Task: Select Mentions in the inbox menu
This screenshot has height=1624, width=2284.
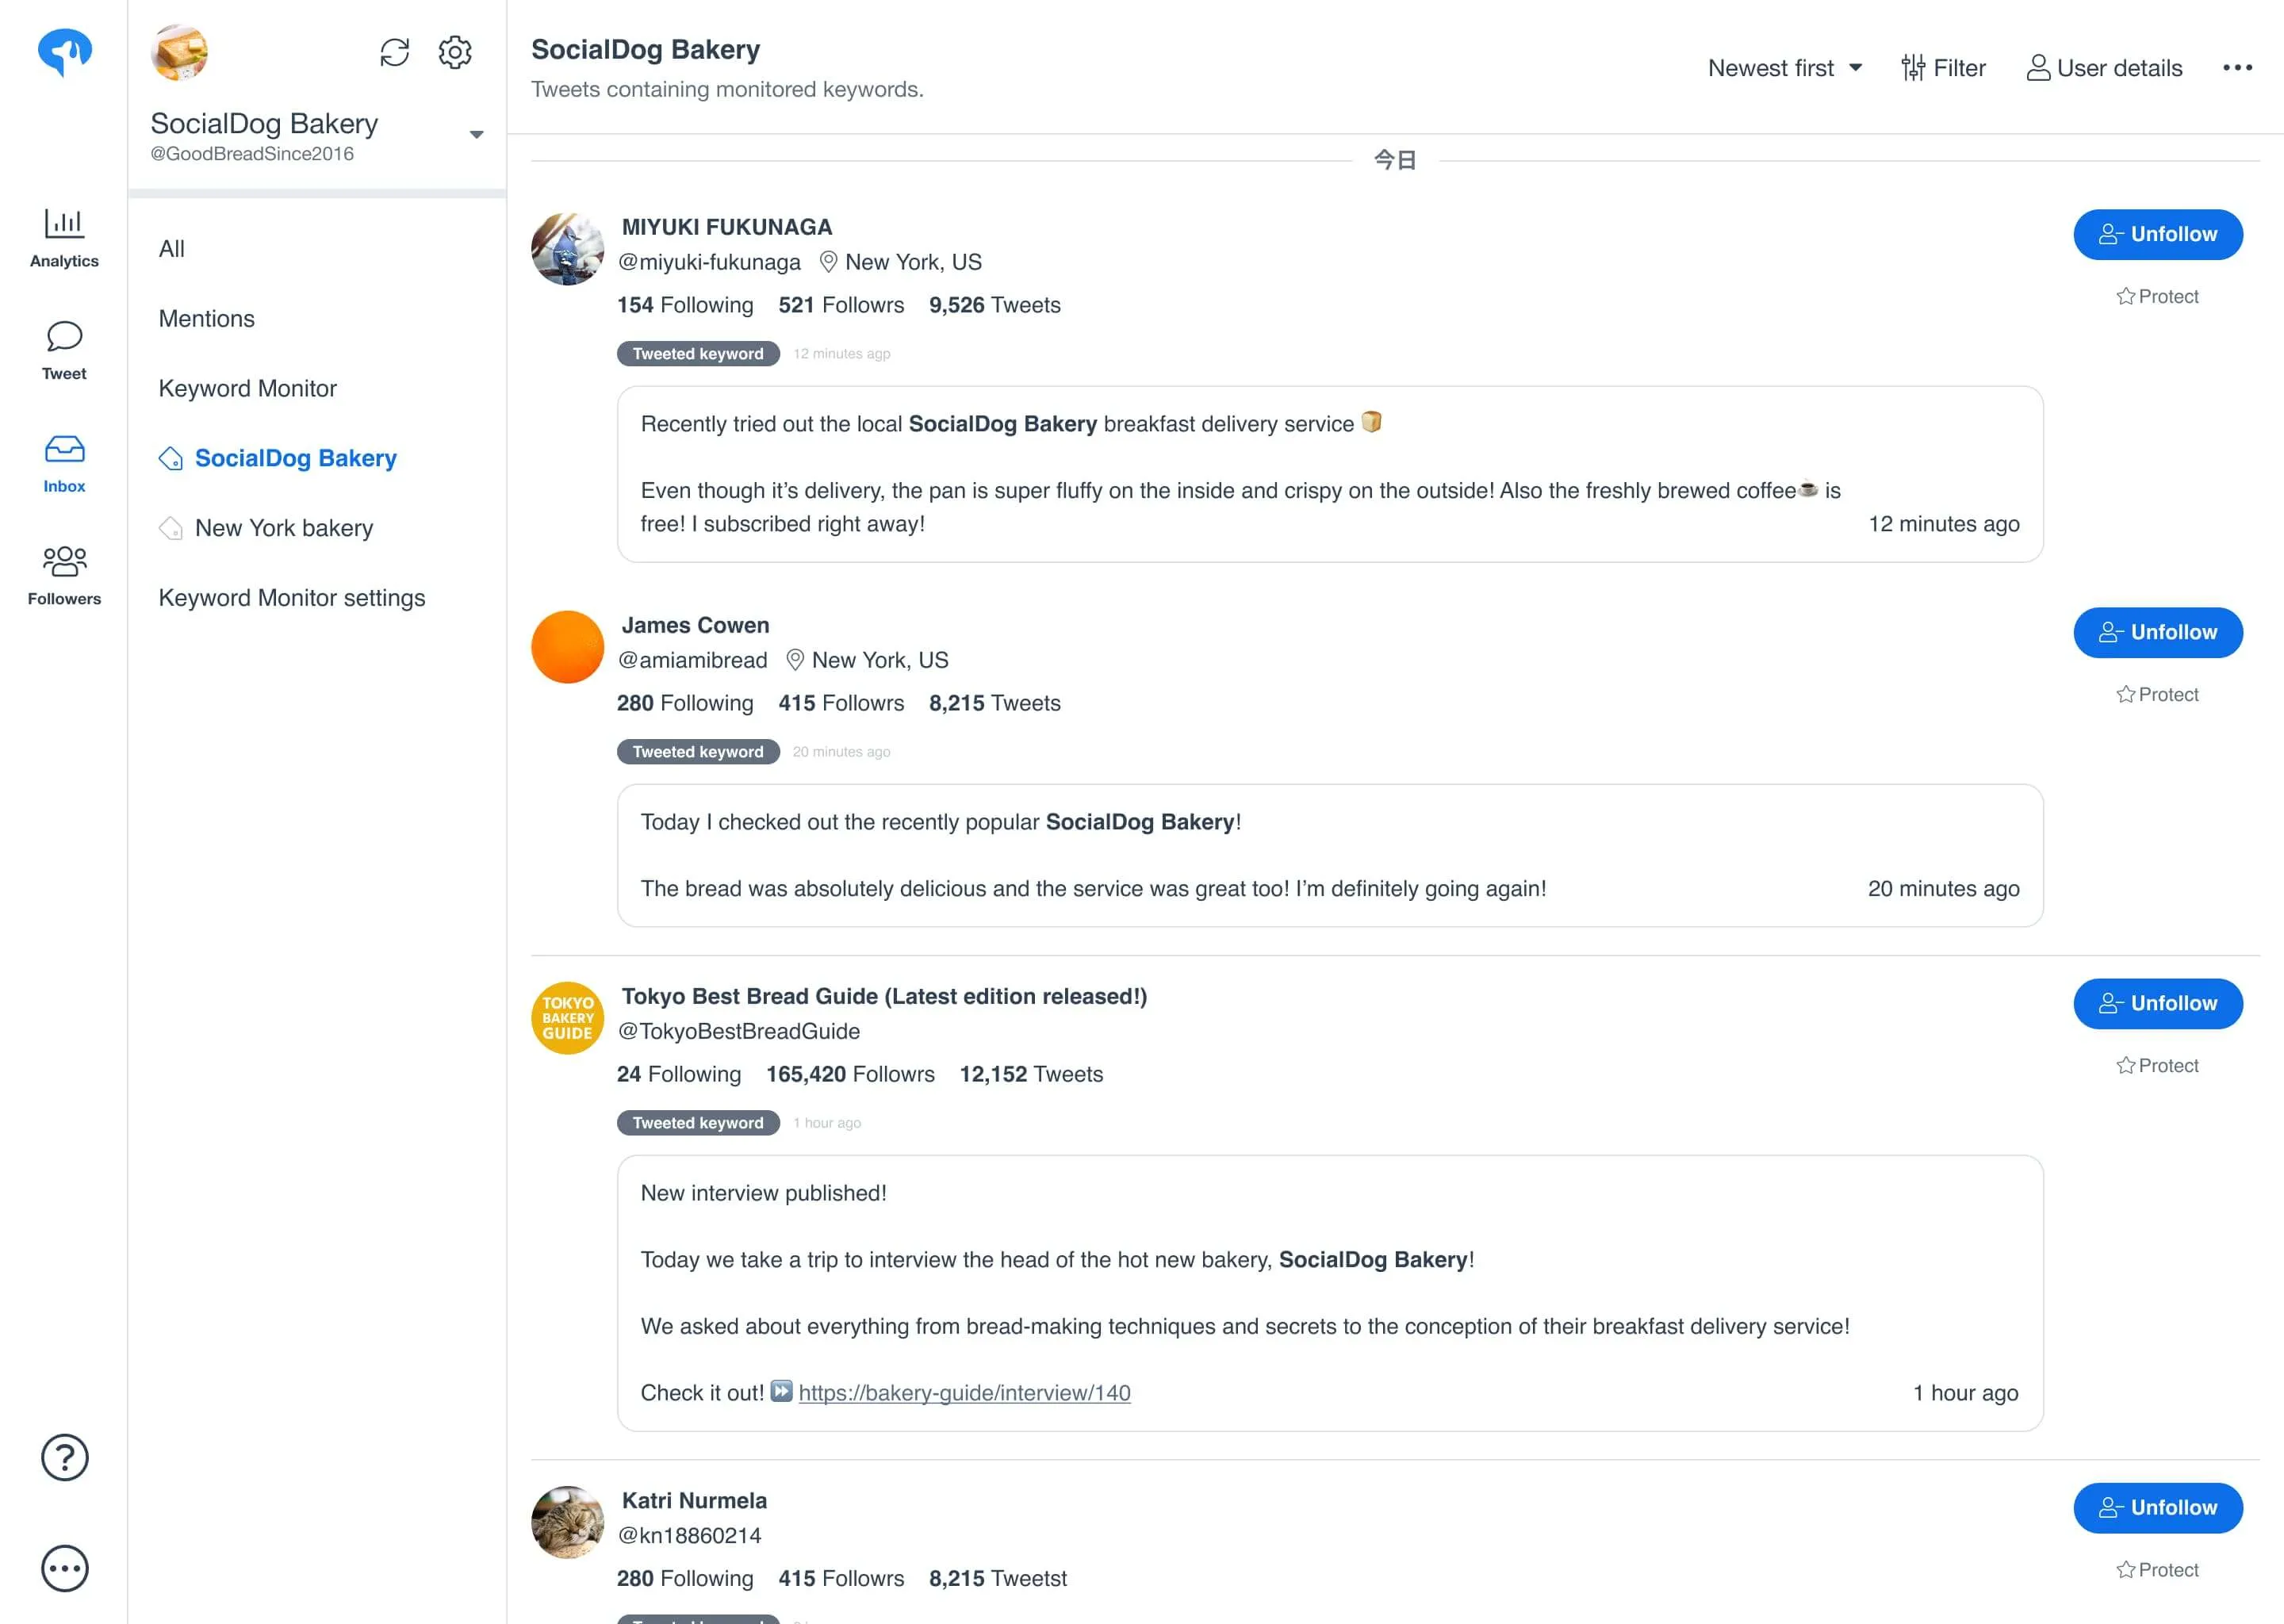Action: [207, 318]
